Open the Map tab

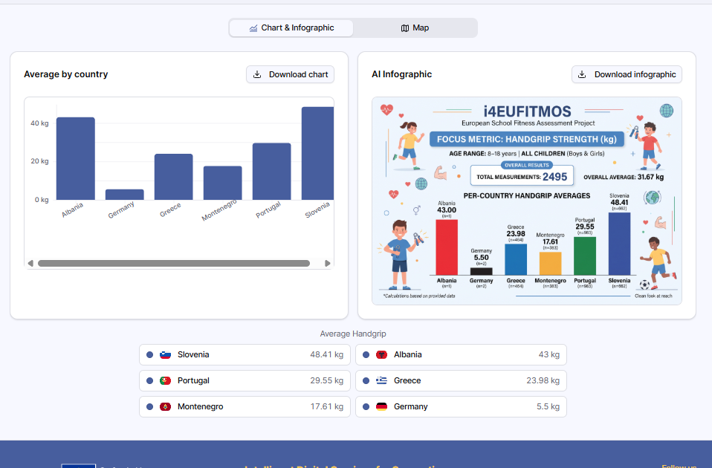pyautogui.click(x=415, y=27)
